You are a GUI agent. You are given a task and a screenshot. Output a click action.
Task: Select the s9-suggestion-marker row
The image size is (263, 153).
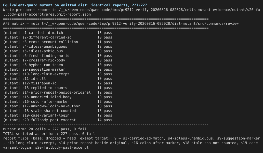(x=58, y=69)
